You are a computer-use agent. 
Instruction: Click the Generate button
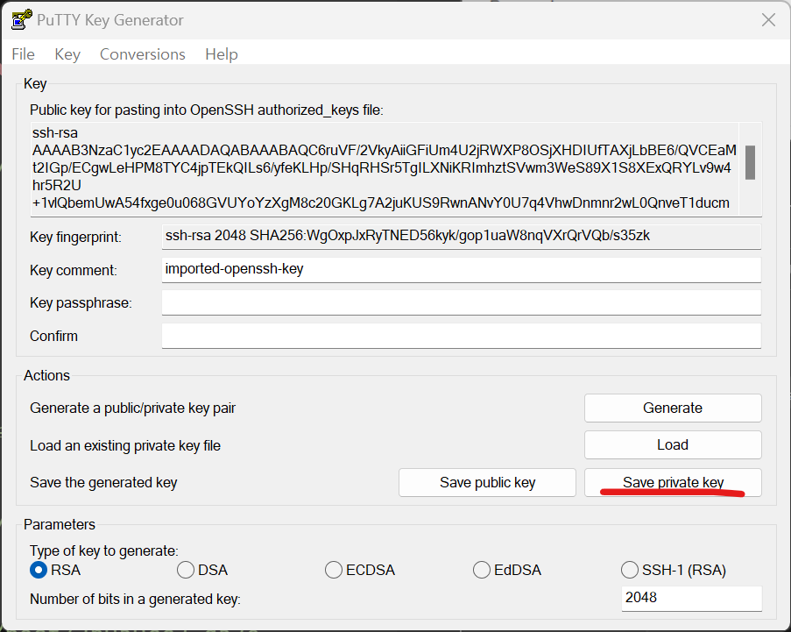pyautogui.click(x=673, y=408)
